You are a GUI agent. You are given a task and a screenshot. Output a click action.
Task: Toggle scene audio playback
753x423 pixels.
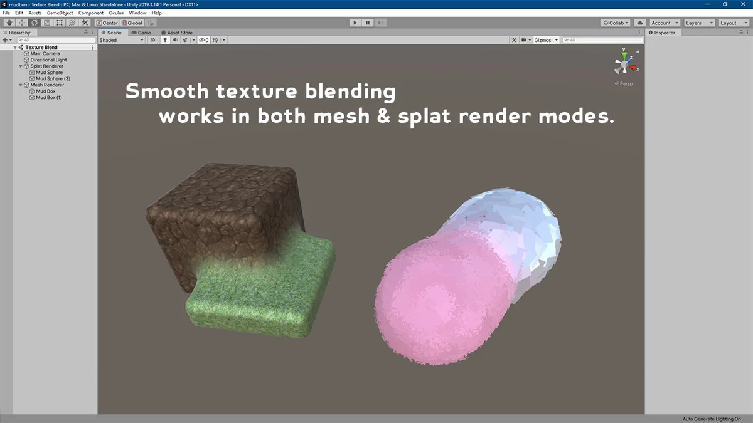click(x=175, y=40)
